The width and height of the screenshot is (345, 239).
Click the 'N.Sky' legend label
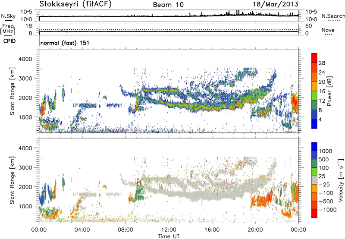pos(8,16)
